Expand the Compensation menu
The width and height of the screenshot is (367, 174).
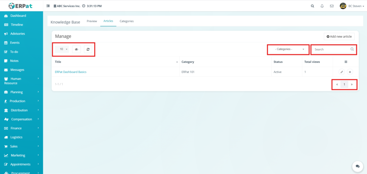coord(22,119)
